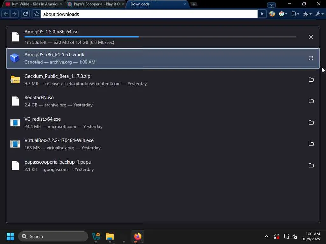
Task: Click the AmogOS iso download progress bar
Action: [x=160, y=37]
